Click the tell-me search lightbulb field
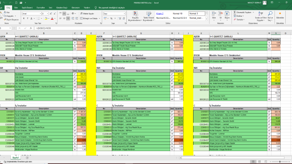Screen dimensions: 292x164 (110, 7)
